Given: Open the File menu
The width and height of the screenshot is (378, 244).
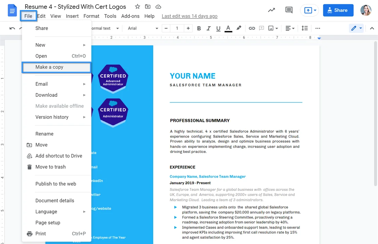Looking at the screenshot, I should click(28, 16).
